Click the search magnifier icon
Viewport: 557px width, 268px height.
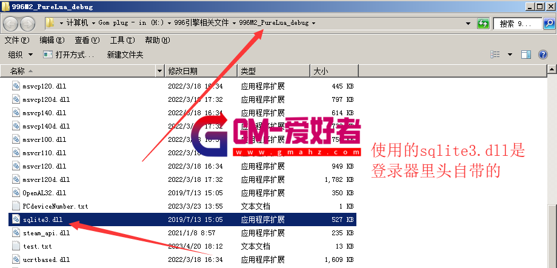tap(549, 24)
